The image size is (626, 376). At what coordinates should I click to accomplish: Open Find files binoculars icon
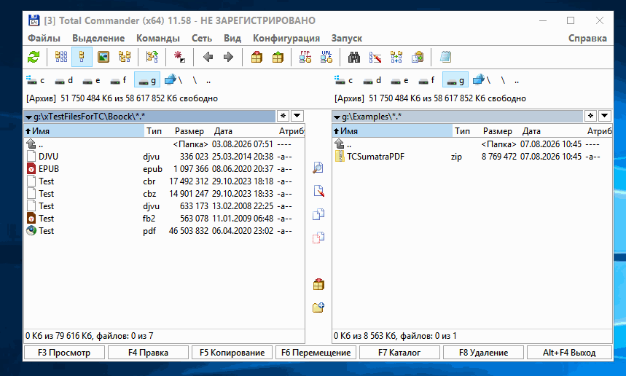point(353,57)
